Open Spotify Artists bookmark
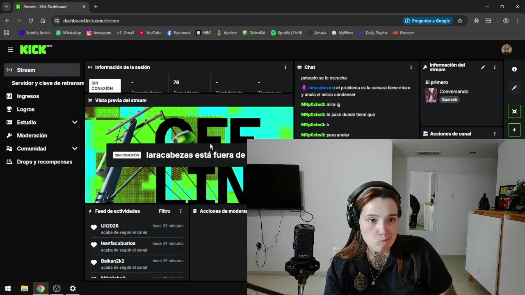The width and height of the screenshot is (525, 295). coord(34,33)
